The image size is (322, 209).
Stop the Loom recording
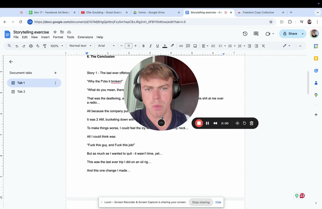(x=199, y=123)
